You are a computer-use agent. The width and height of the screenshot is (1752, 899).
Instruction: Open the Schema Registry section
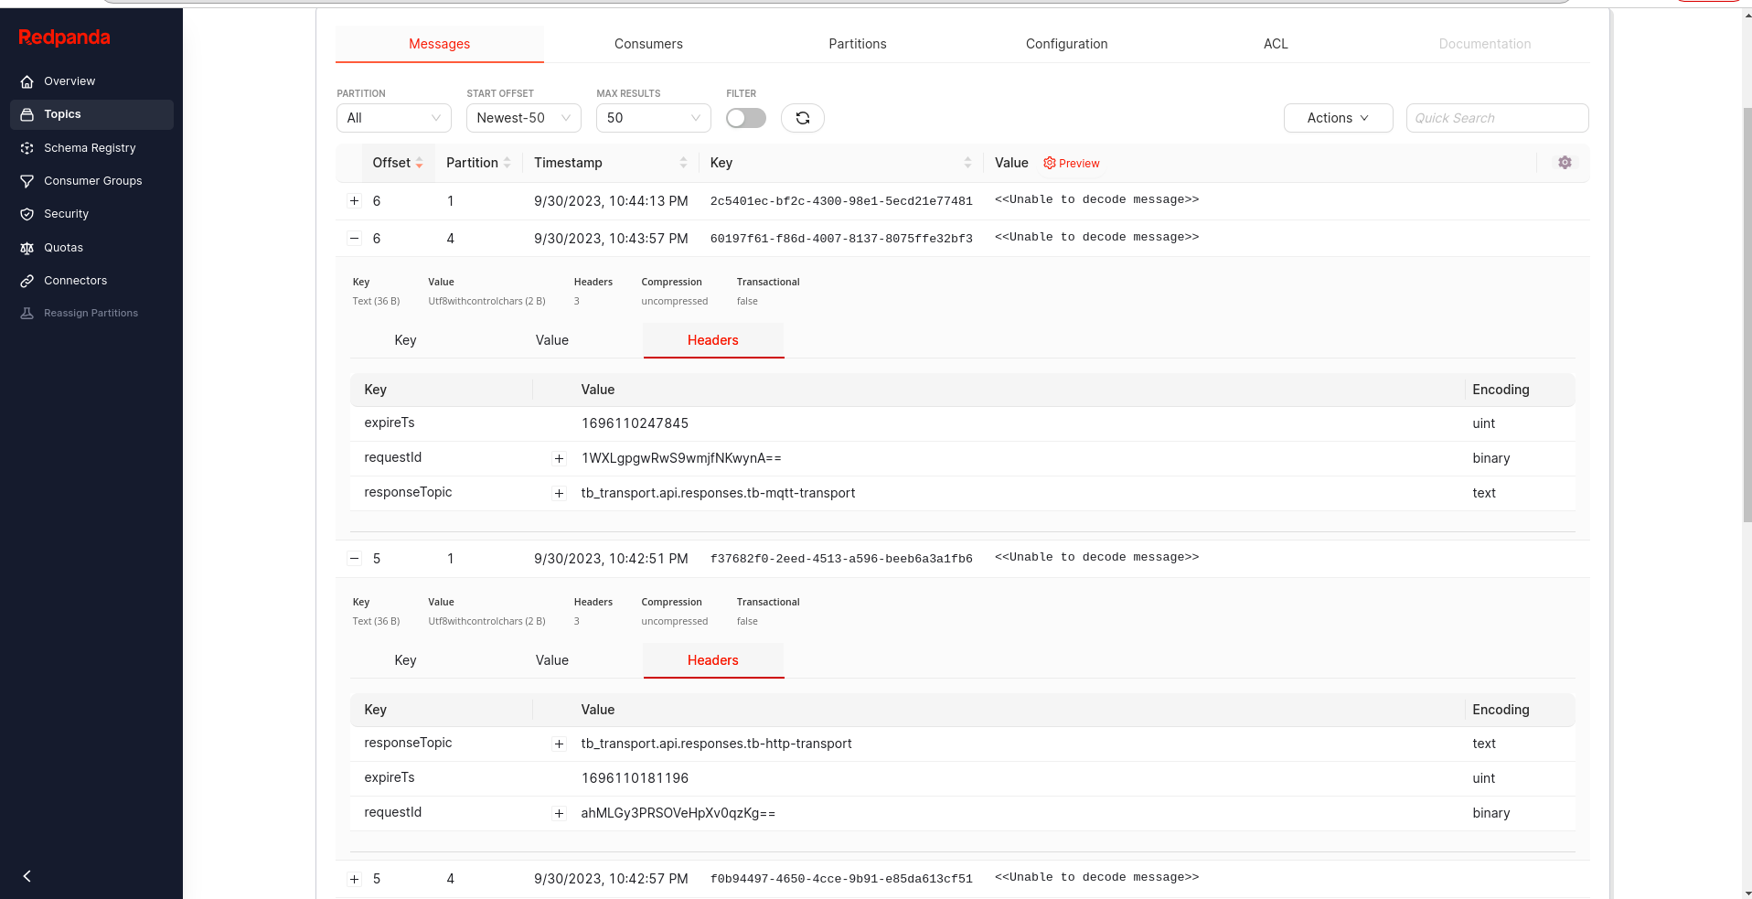[90, 147]
